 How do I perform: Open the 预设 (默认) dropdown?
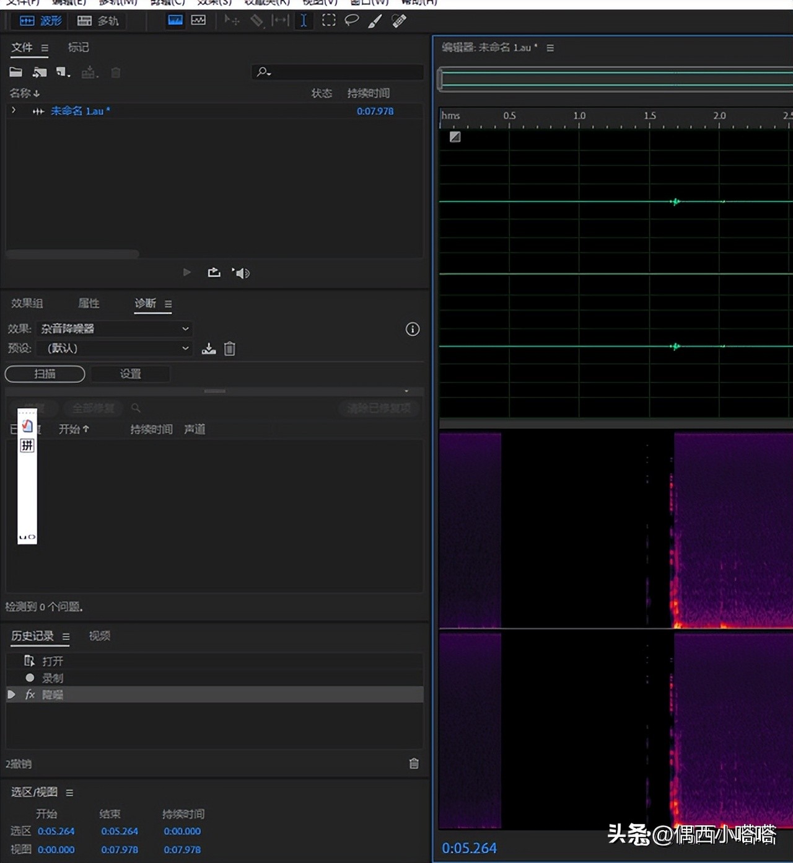click(x=114, y=348)
